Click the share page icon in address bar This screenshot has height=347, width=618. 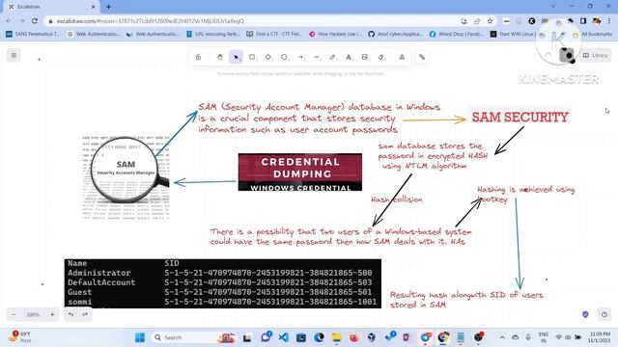477,21
